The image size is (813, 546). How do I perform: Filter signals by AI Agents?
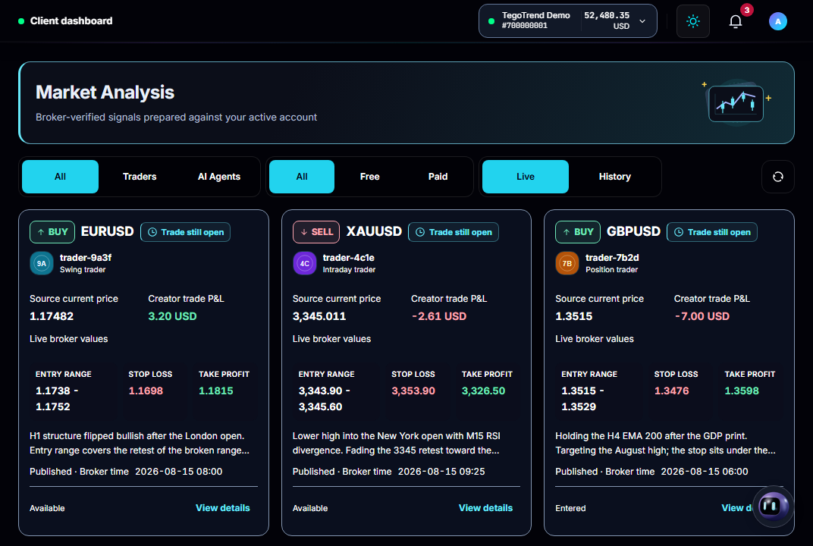[x=219, y=177]
